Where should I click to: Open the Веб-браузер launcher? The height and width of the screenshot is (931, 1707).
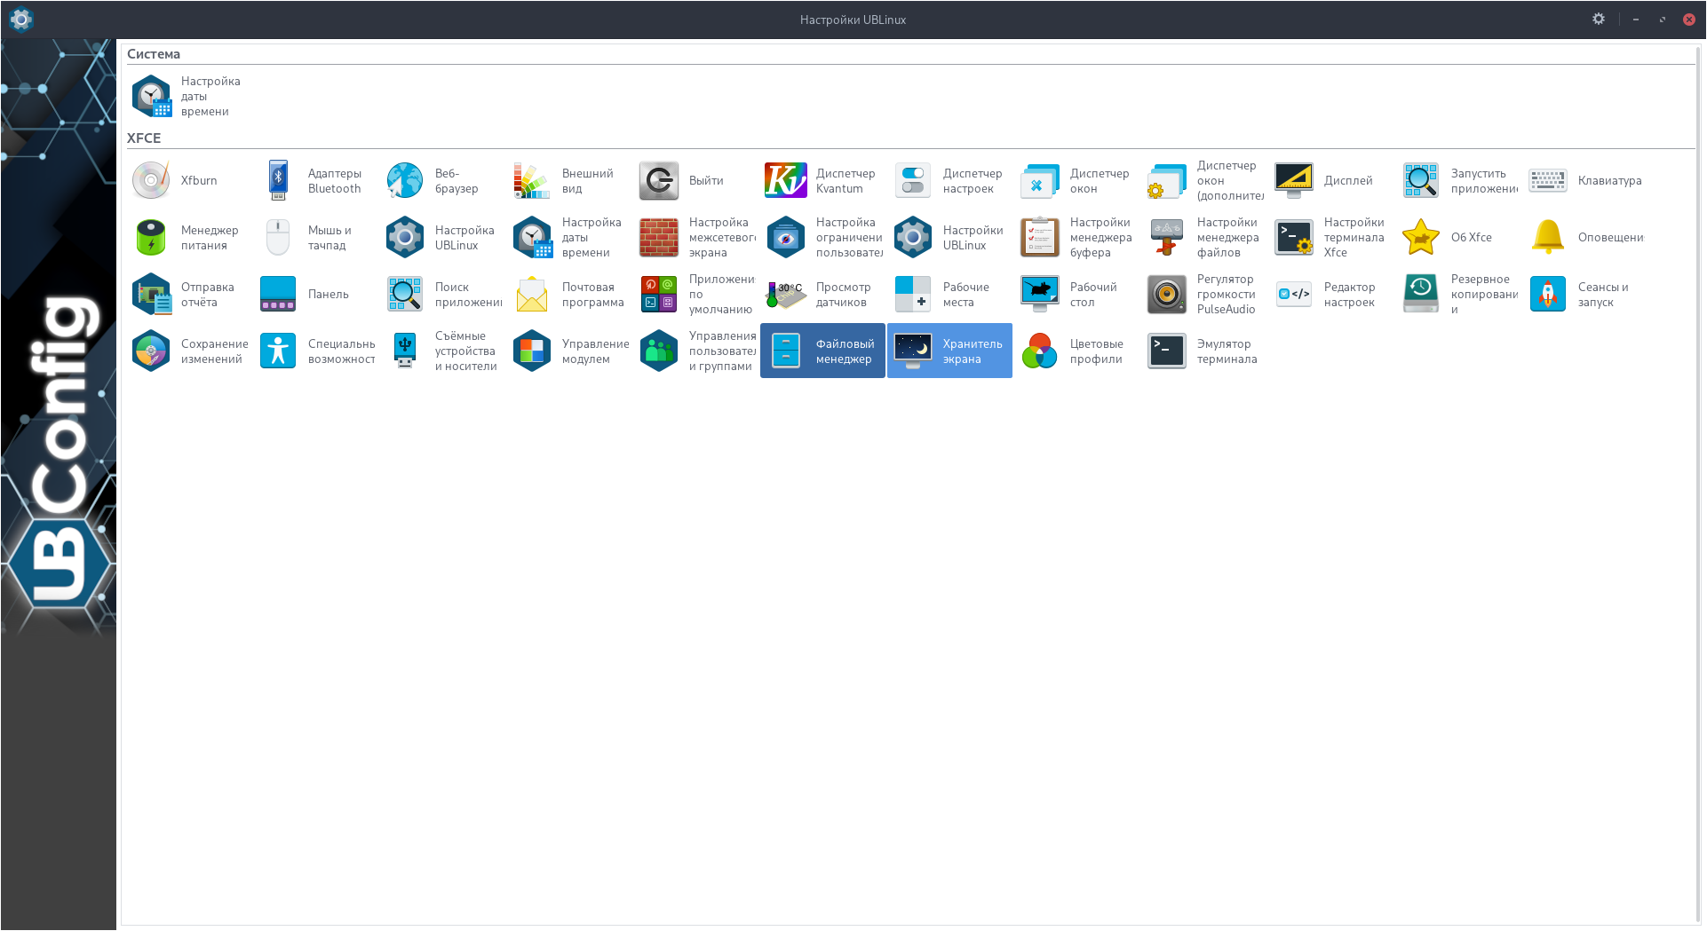[442, 181]
